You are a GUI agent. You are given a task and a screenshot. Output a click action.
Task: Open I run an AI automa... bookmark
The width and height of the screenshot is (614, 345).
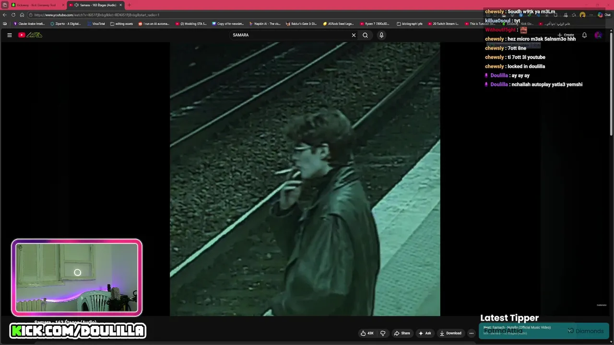[x=154, y=23]
